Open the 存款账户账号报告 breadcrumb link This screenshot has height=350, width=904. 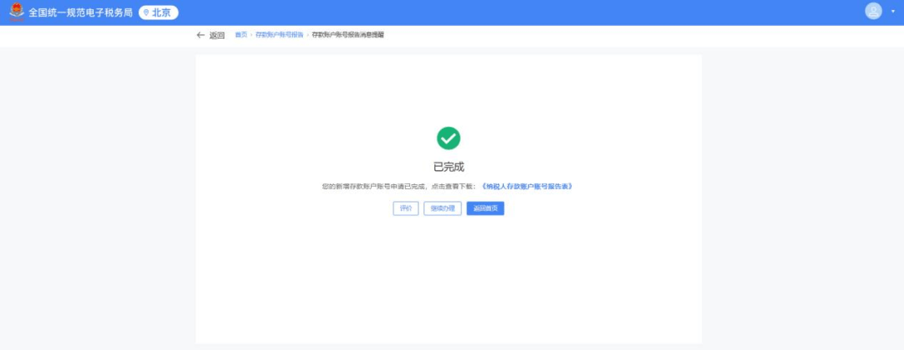click(280, 35)
